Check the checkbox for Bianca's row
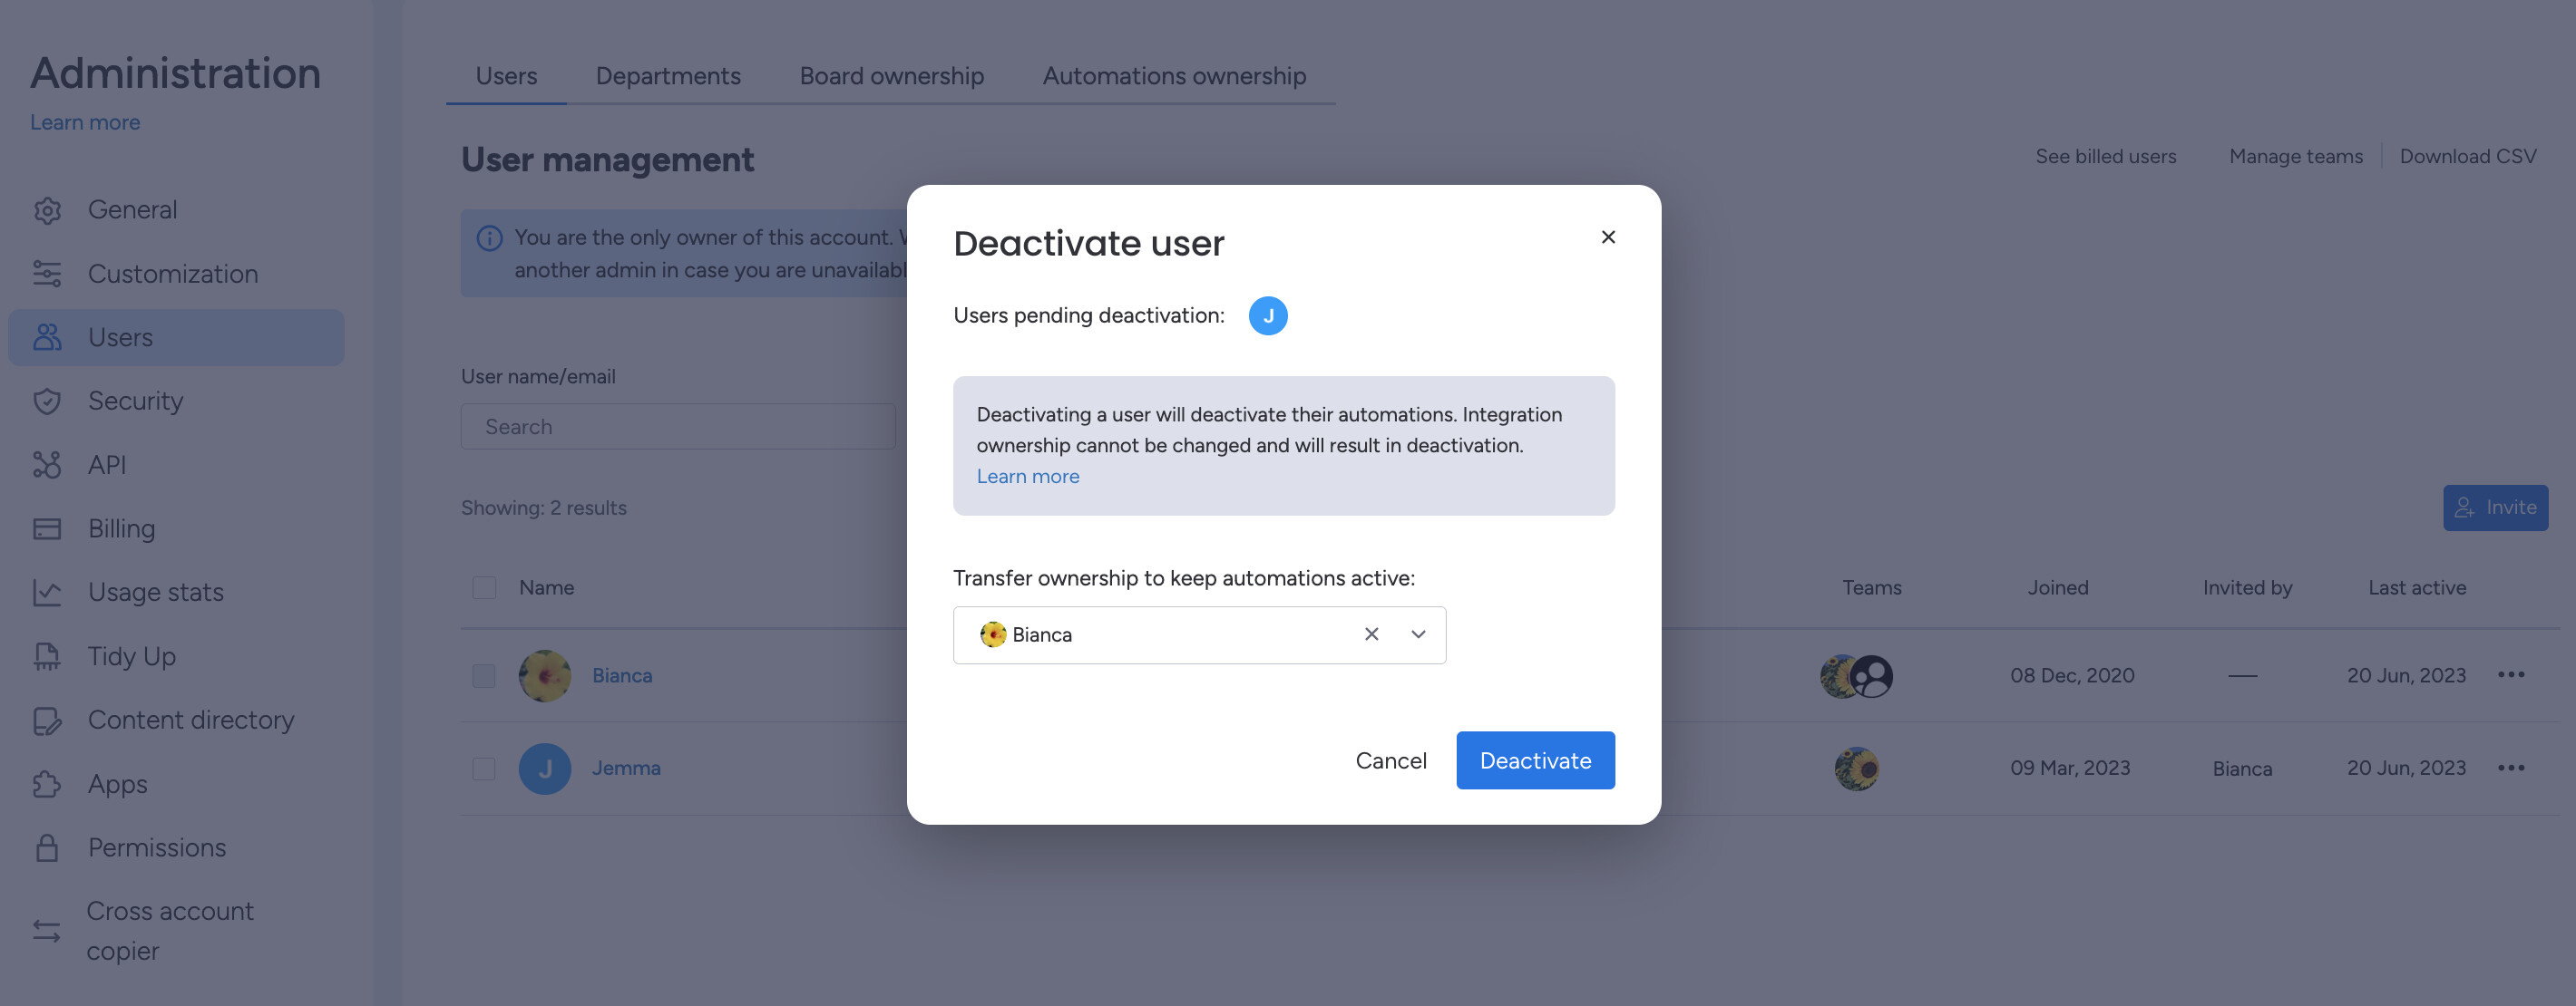This screenshot has height=1006, width=2576. 484,676
